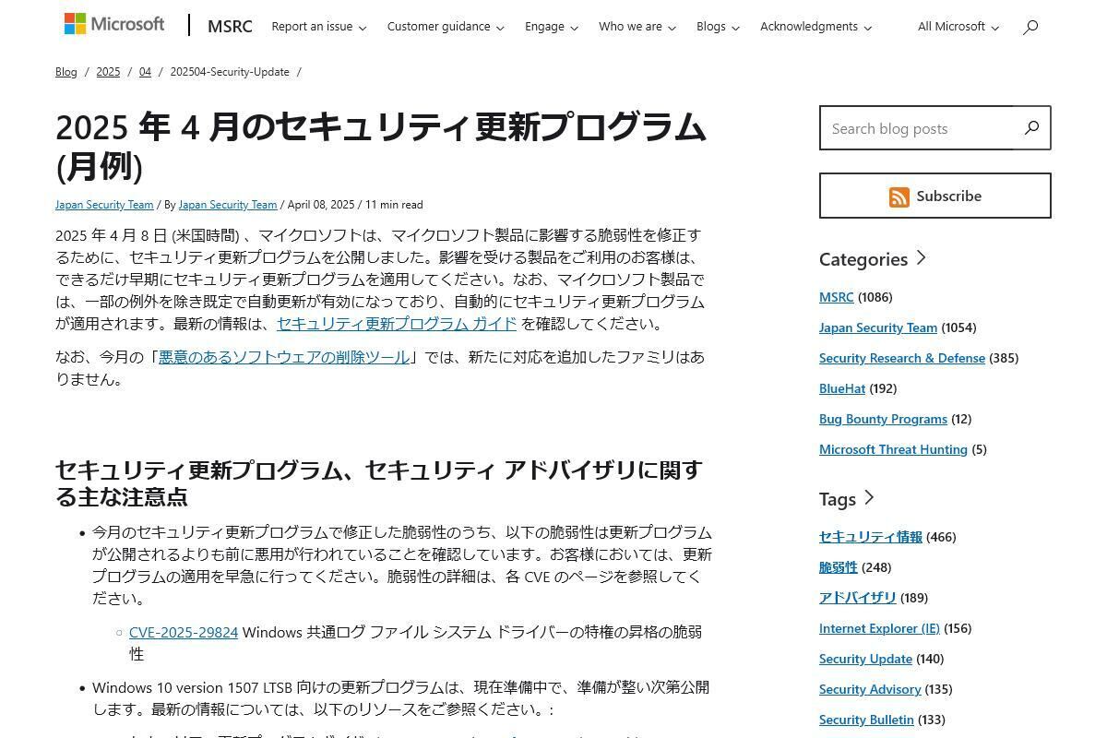Expand the Customer guidance menu

pos(446,27)
